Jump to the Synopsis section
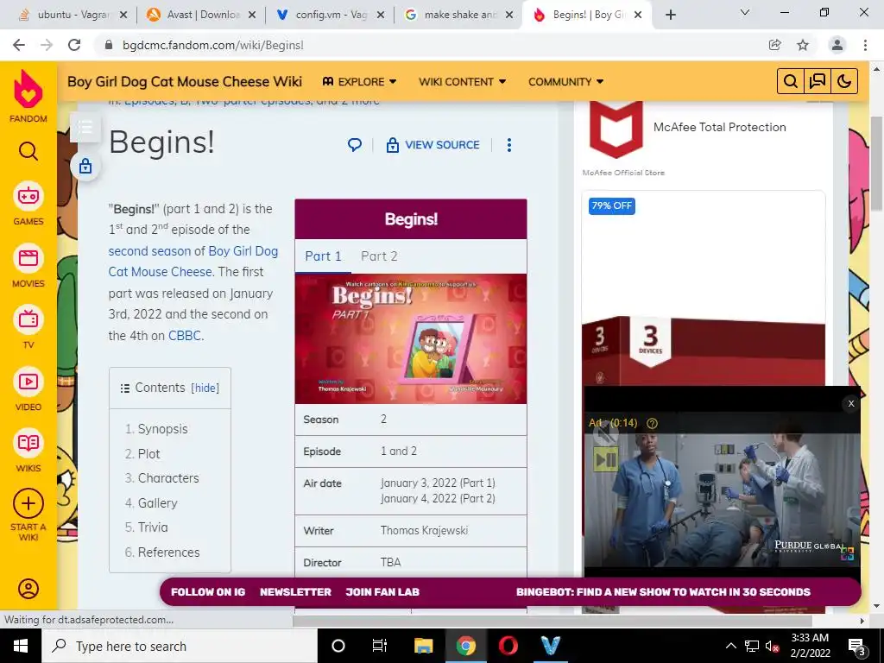884x663 pixels. pyautogui.click(x=163, y=429)
